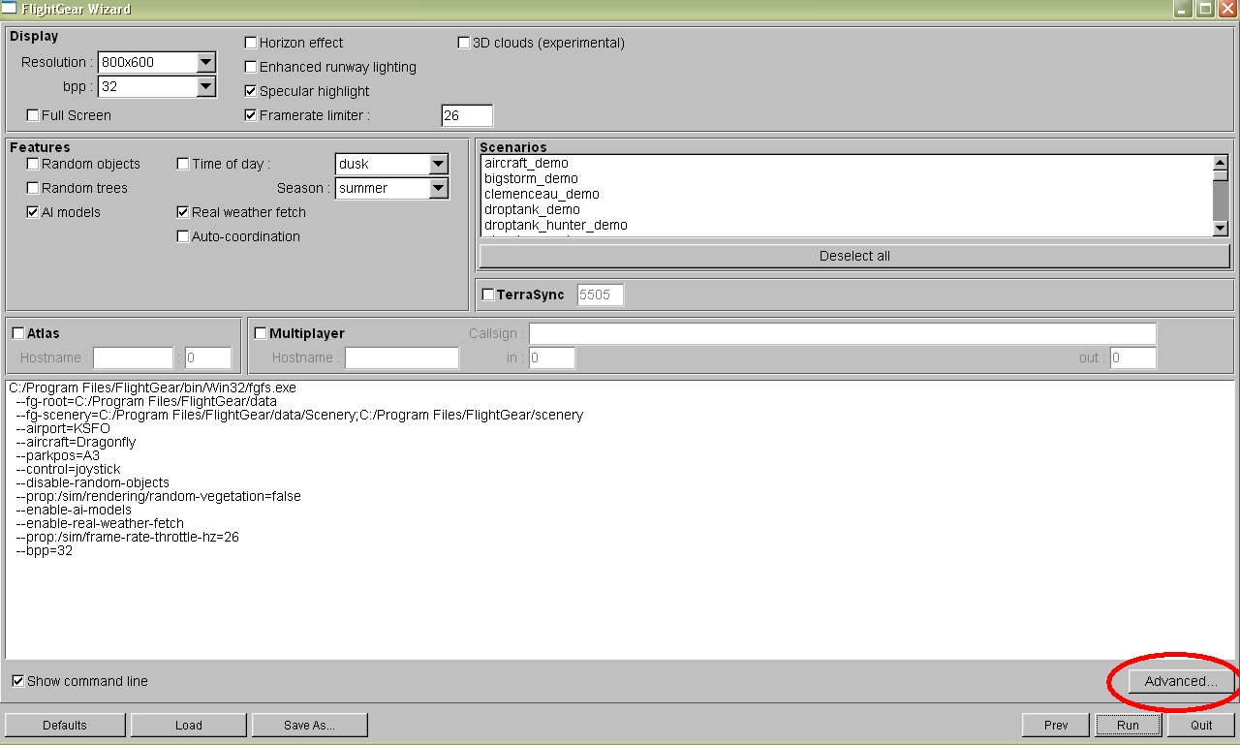Click the Framerate limiter value field
The image size is (1240, 745).
coord(467,115)
